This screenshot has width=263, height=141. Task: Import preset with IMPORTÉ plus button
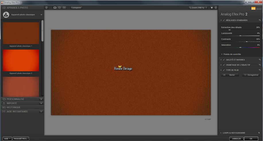pyautogui.click(x=41, y=103)
